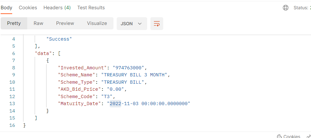Switch to Test Results tab

click(x=91, y=8)
